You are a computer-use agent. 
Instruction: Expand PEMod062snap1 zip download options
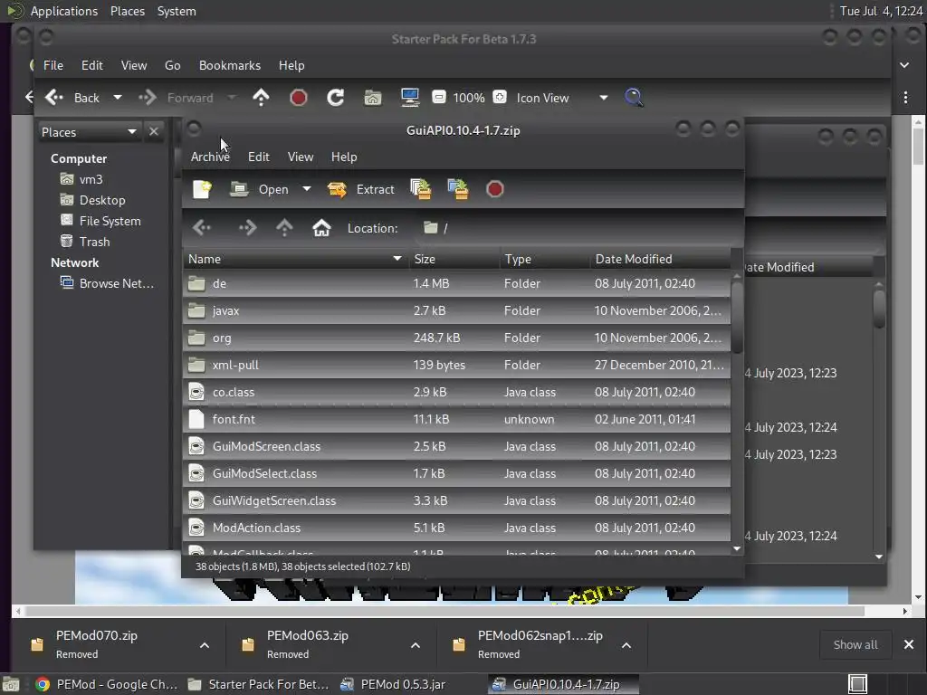pos(626,645)
